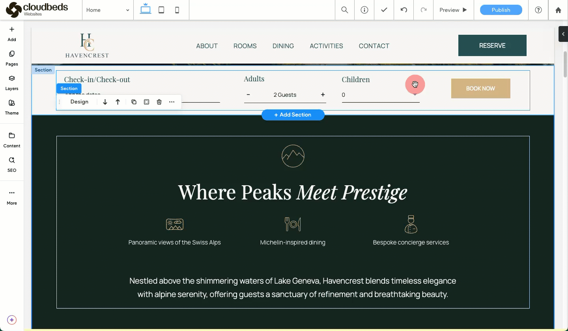This screenshot has height=331, width=568.
Task: Select the 'Bespoke concierge services' text
Action: tap(411, 243)
